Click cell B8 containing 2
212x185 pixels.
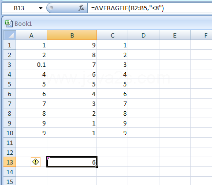72,113
